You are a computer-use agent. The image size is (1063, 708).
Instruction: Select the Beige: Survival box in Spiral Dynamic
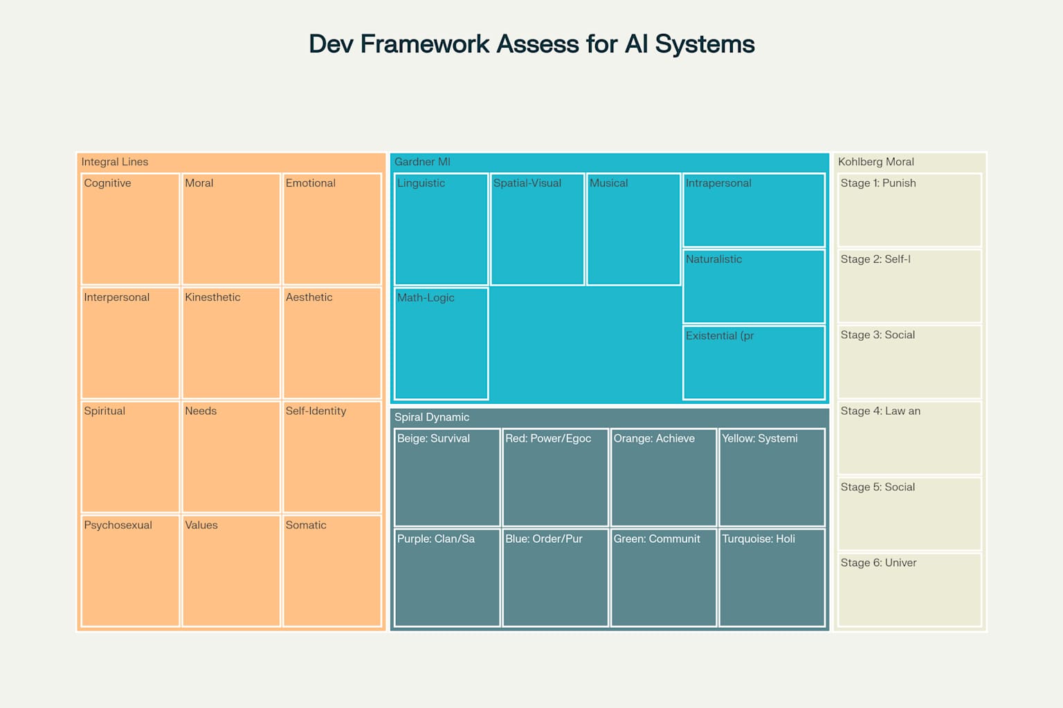[446, 478]
